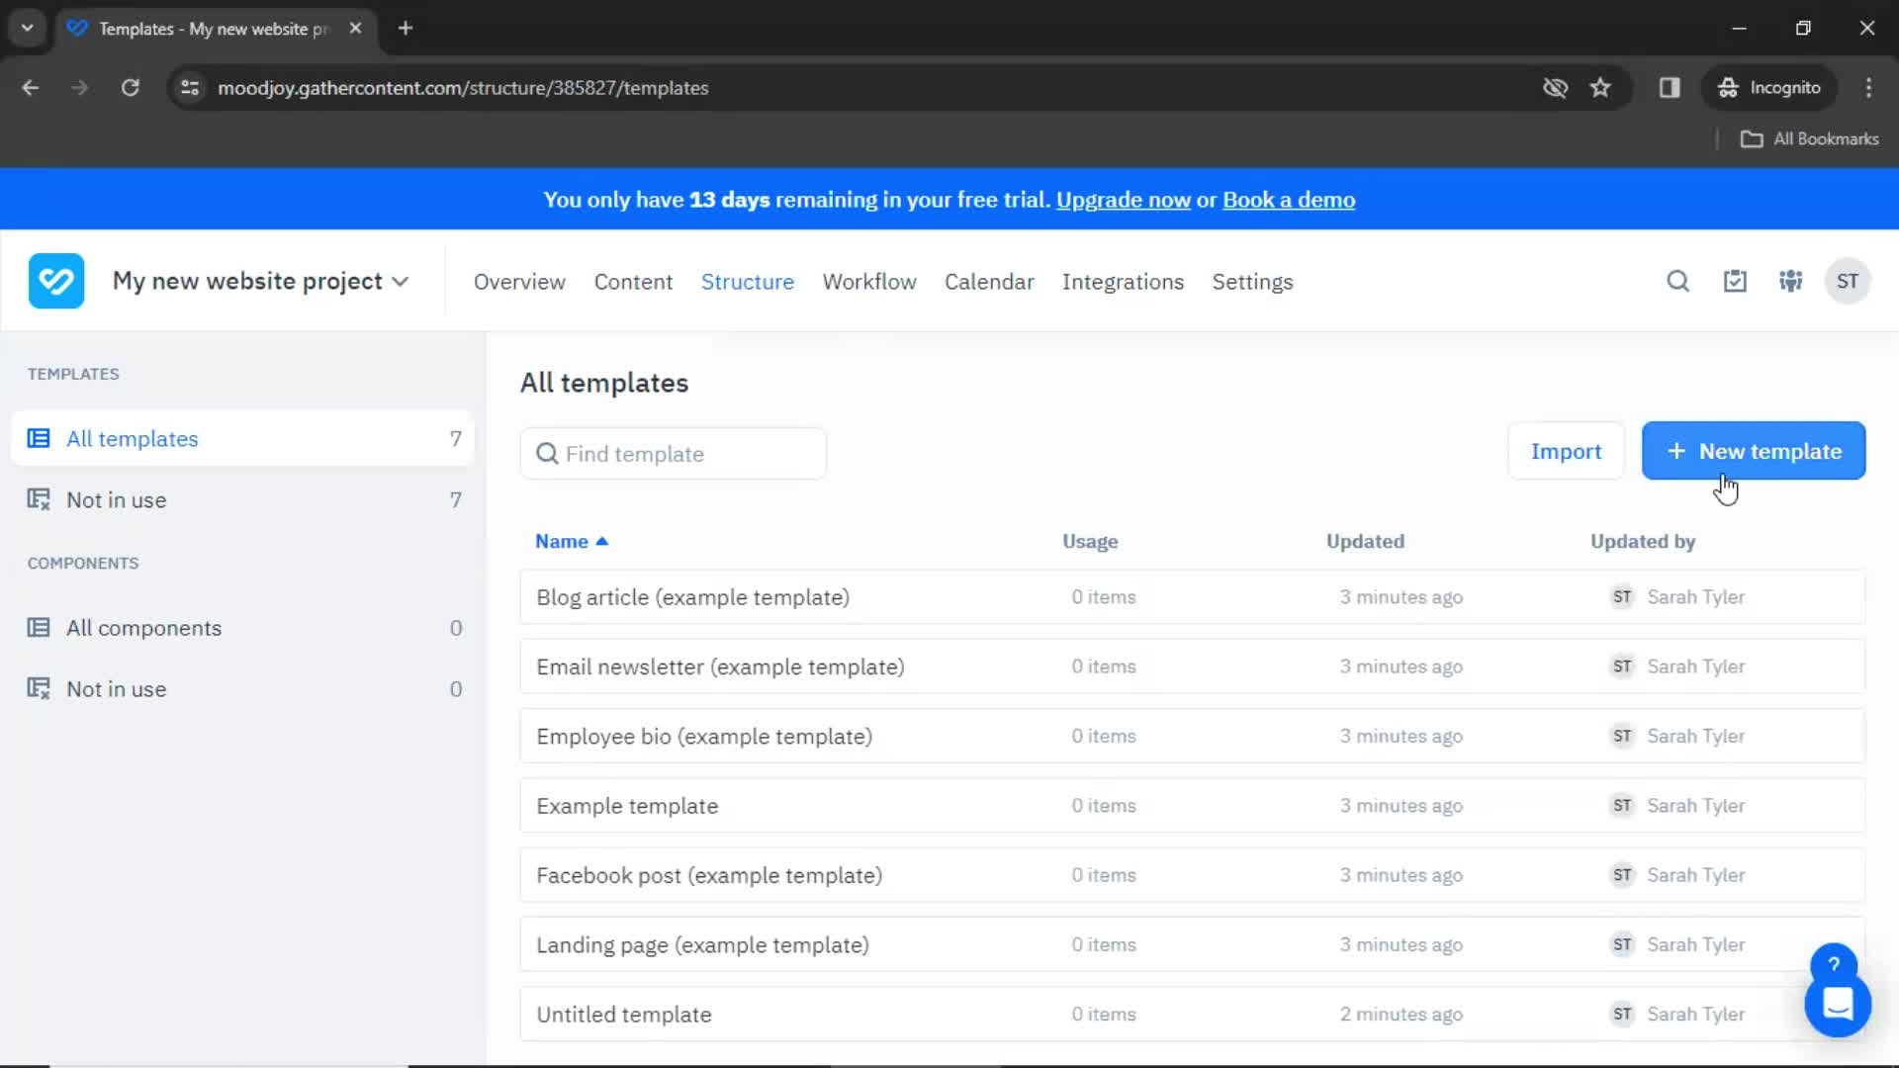Sort templates by Name column
This screenshot has height=1068, width=1899.
tap(572, 542)
